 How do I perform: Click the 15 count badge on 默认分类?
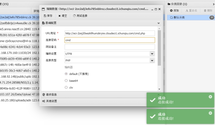(212, 18)
